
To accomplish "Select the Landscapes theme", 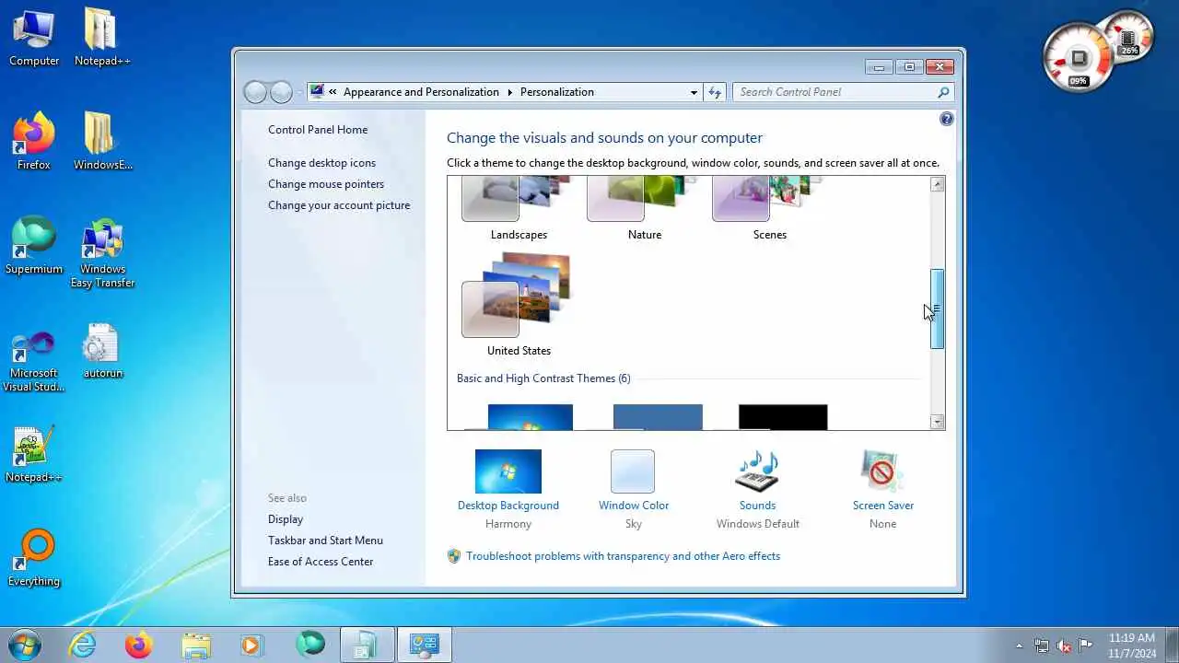I will click(519, 210).
